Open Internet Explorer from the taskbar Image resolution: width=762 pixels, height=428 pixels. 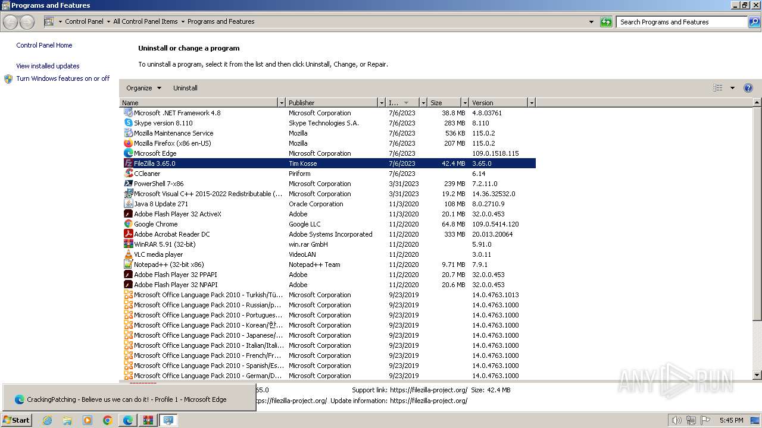pos(47,420)
